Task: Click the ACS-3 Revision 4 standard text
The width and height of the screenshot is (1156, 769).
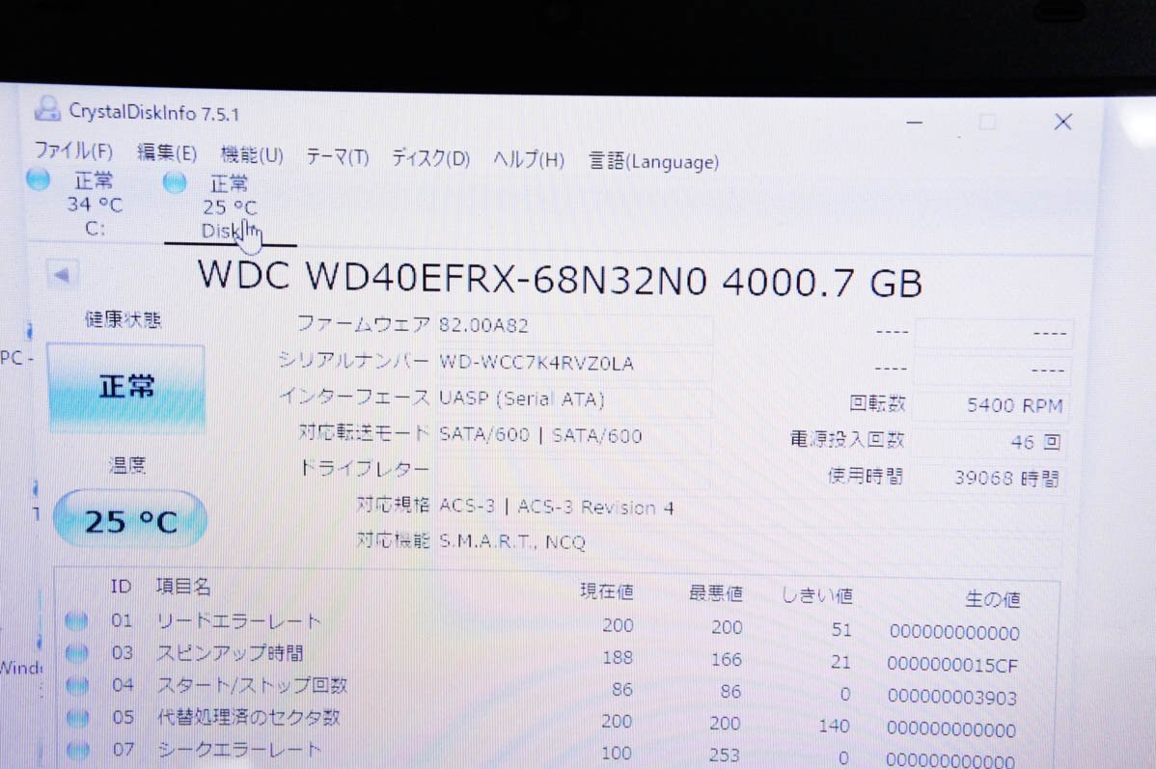Action: coord(596,508)
